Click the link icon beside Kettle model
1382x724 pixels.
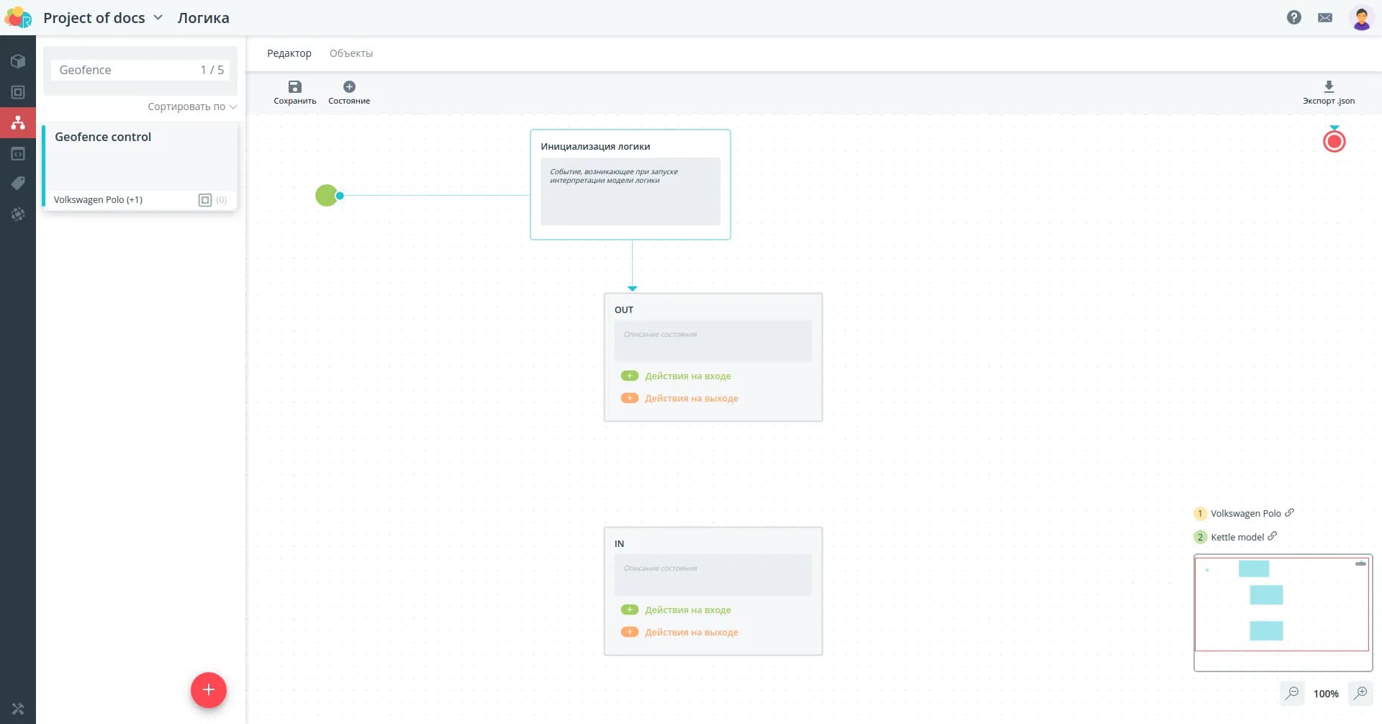point(1273,536)
